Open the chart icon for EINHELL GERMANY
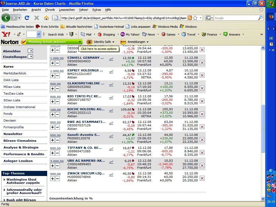276x207 pixels. (x=111, y=59)
